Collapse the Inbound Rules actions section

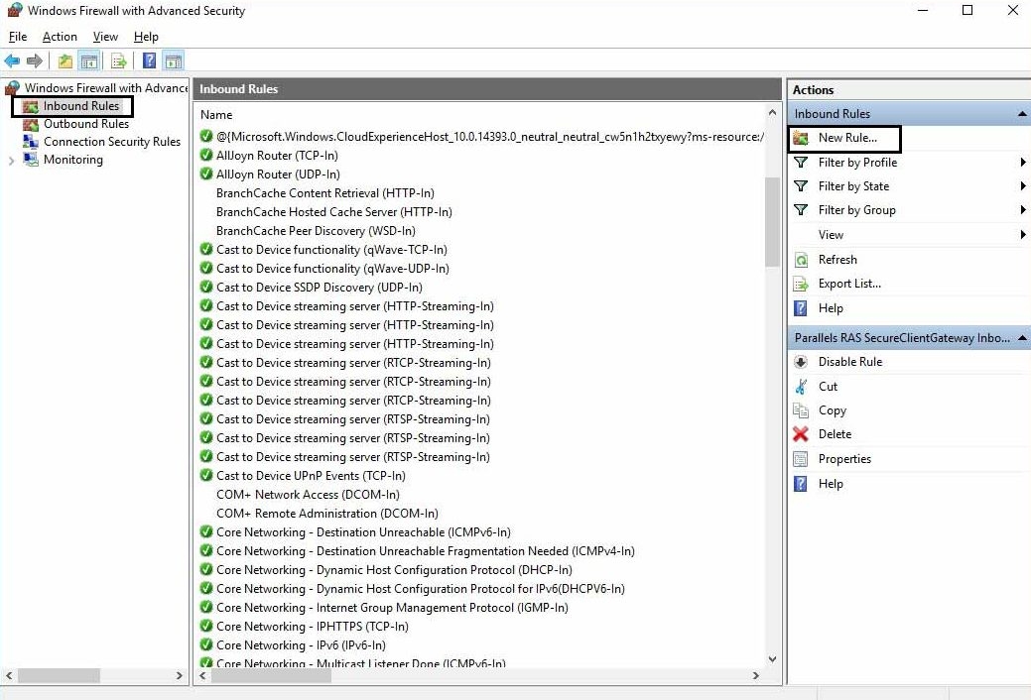coord(1022,113)
